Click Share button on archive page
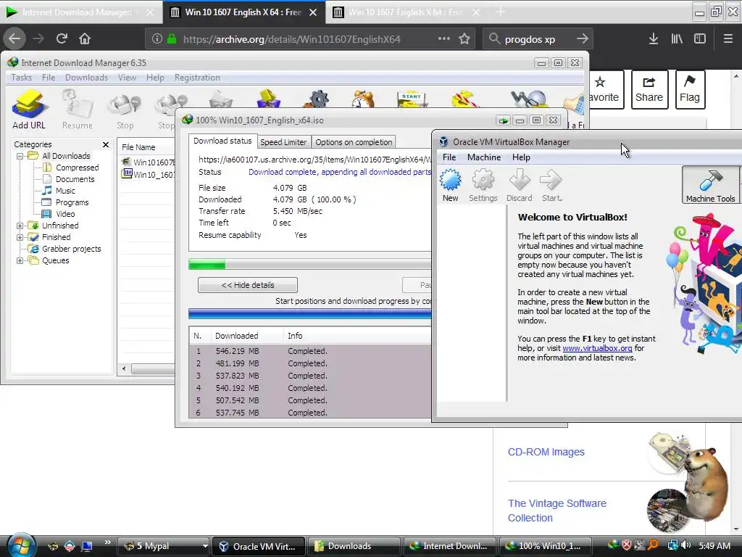 649,89
